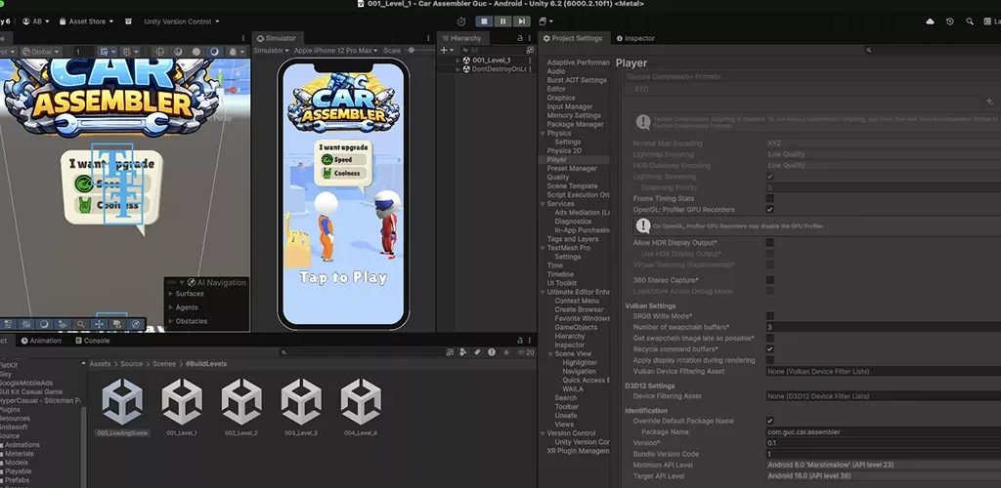Select the move arrows tool in scene overlay

click(x=99, y=324)
